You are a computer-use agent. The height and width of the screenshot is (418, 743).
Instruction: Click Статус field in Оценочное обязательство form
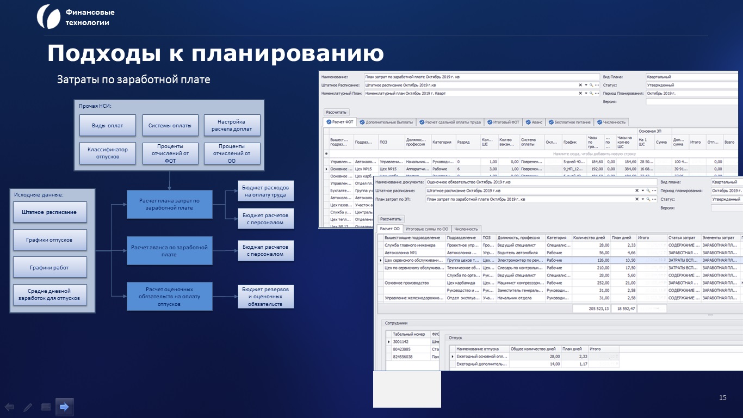click(x=727, y=200)
